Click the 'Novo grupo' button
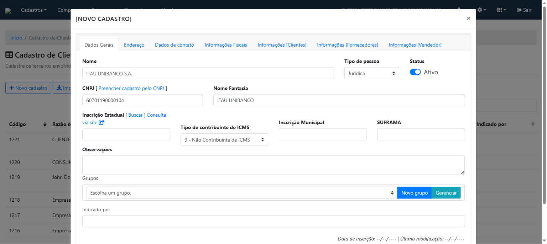Viewport: 547px width, 244px height. point(415,193)
